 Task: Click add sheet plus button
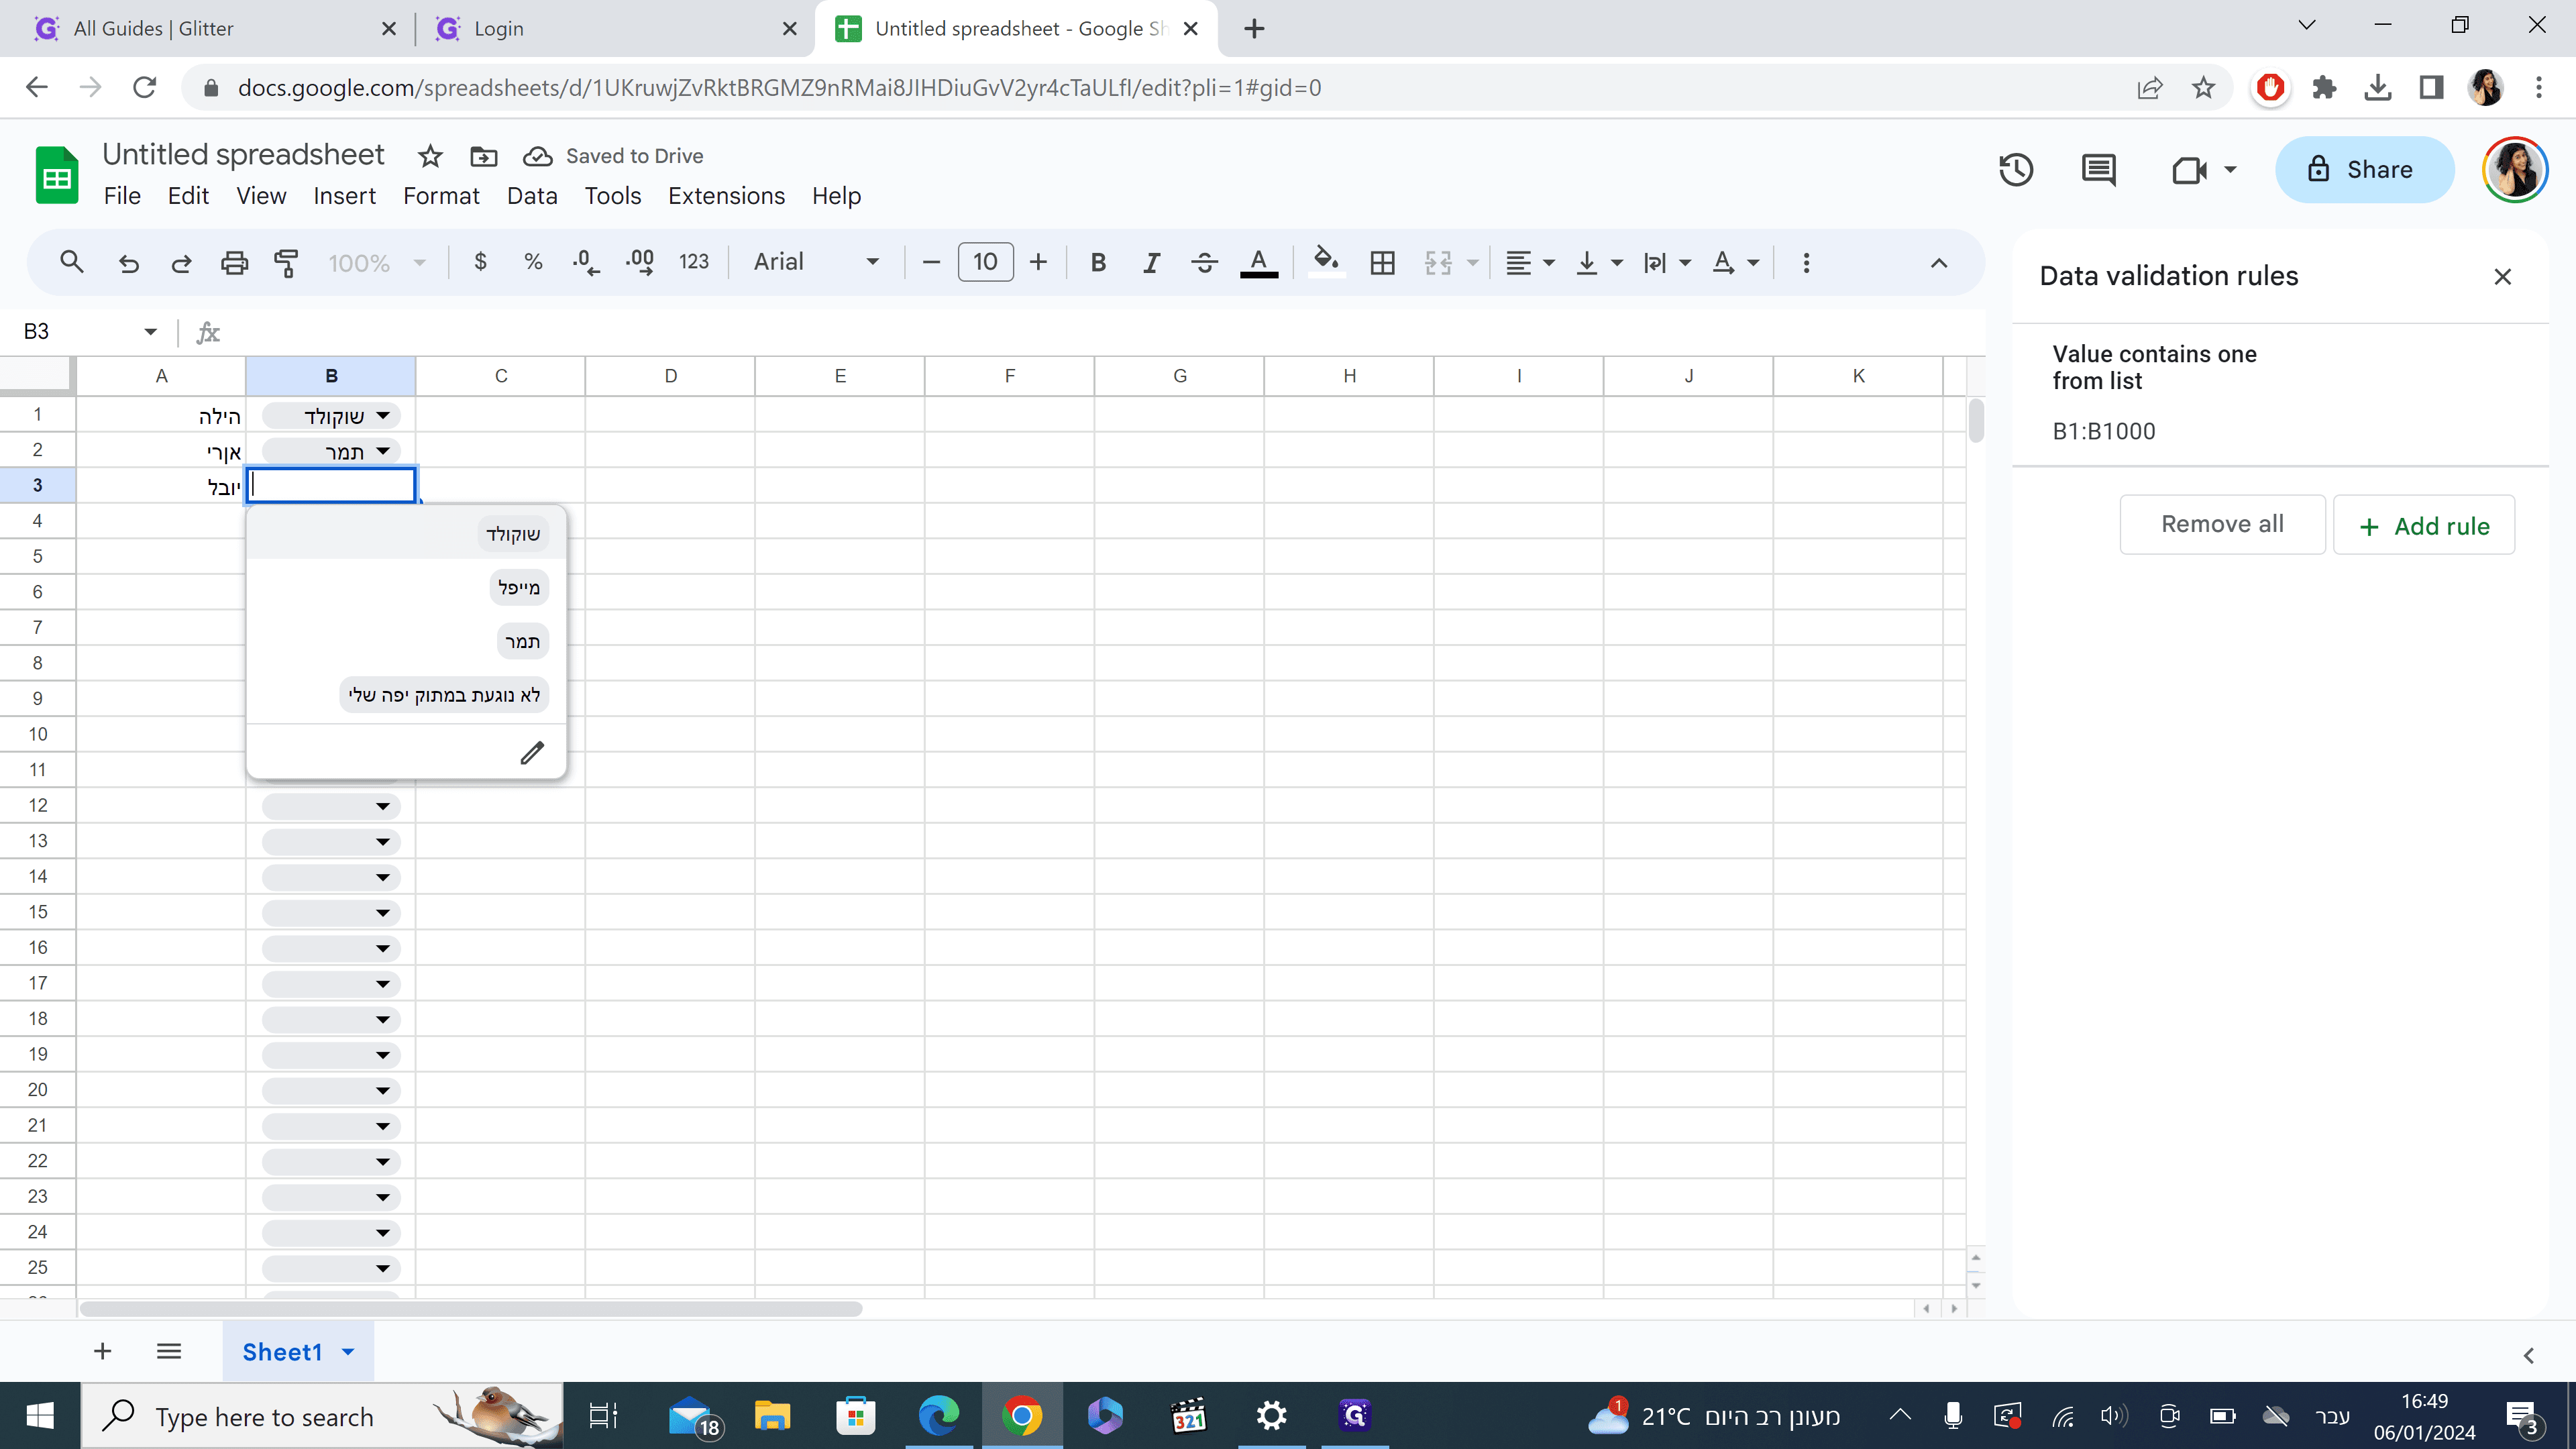point(102,1352)
